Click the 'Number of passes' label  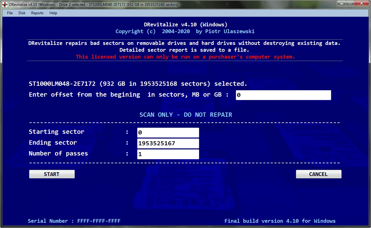(58, 153)
